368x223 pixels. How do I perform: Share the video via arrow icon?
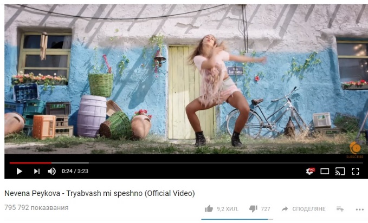click(x=285, y=209)
